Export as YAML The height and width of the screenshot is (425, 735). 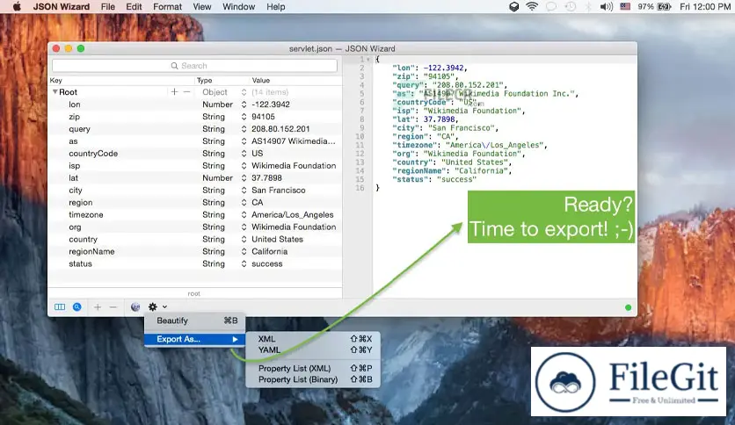click(x=313, y=349)
